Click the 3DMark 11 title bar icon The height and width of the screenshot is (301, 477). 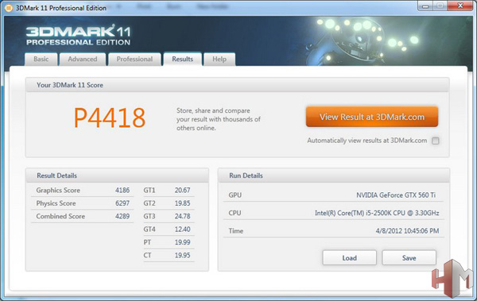coord(9,8)
